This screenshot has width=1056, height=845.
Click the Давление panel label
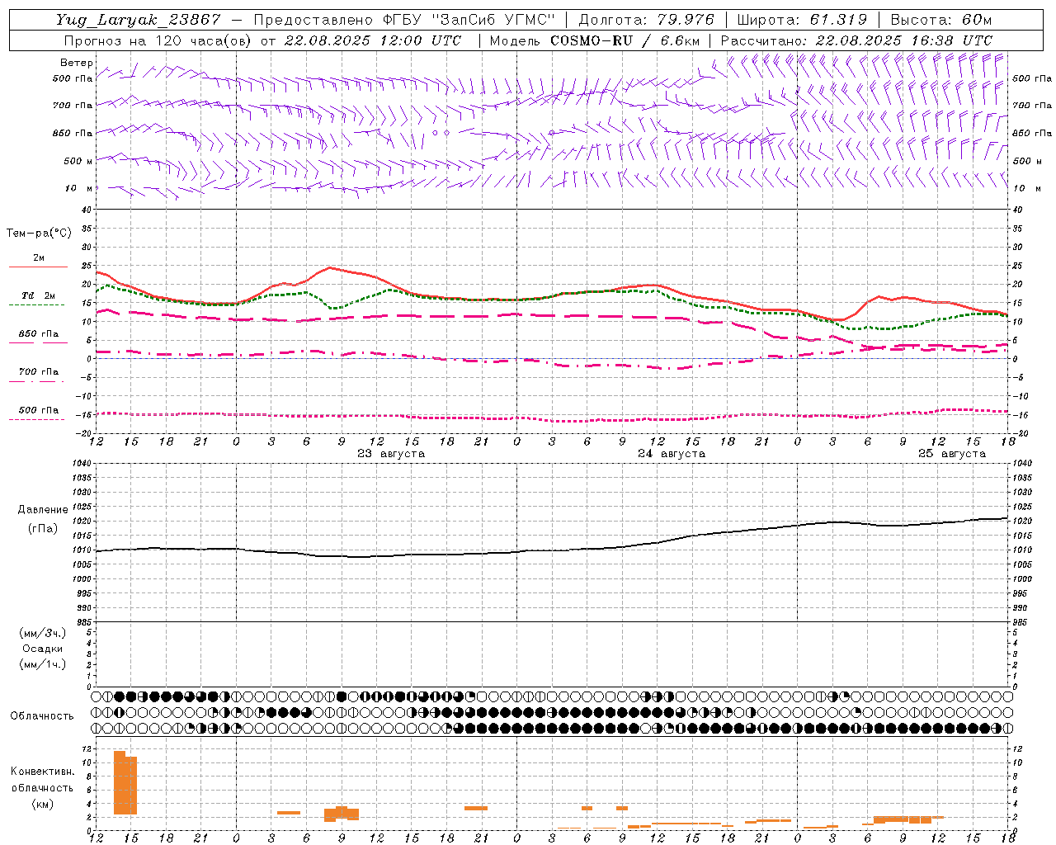point(42,510)
